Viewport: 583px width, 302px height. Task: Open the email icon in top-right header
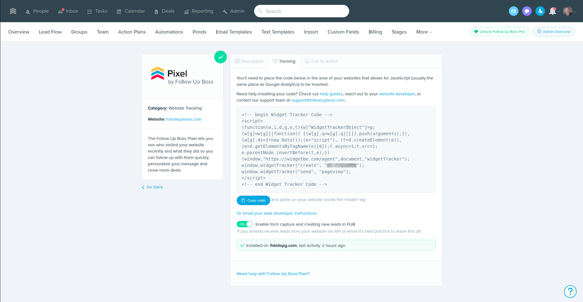(x=513, y=11)
